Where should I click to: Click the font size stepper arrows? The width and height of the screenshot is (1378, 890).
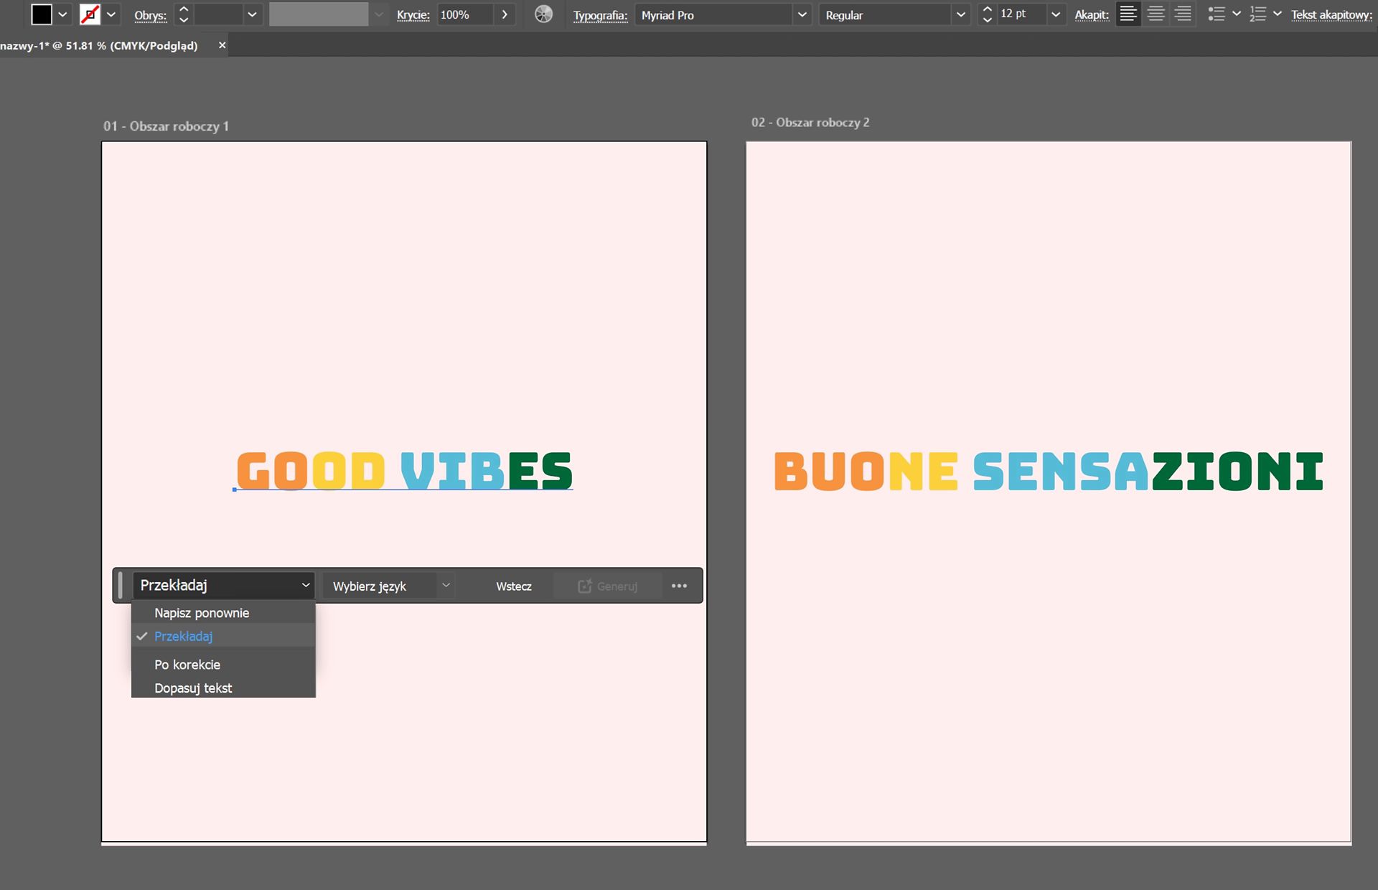[x=987, y=14]
